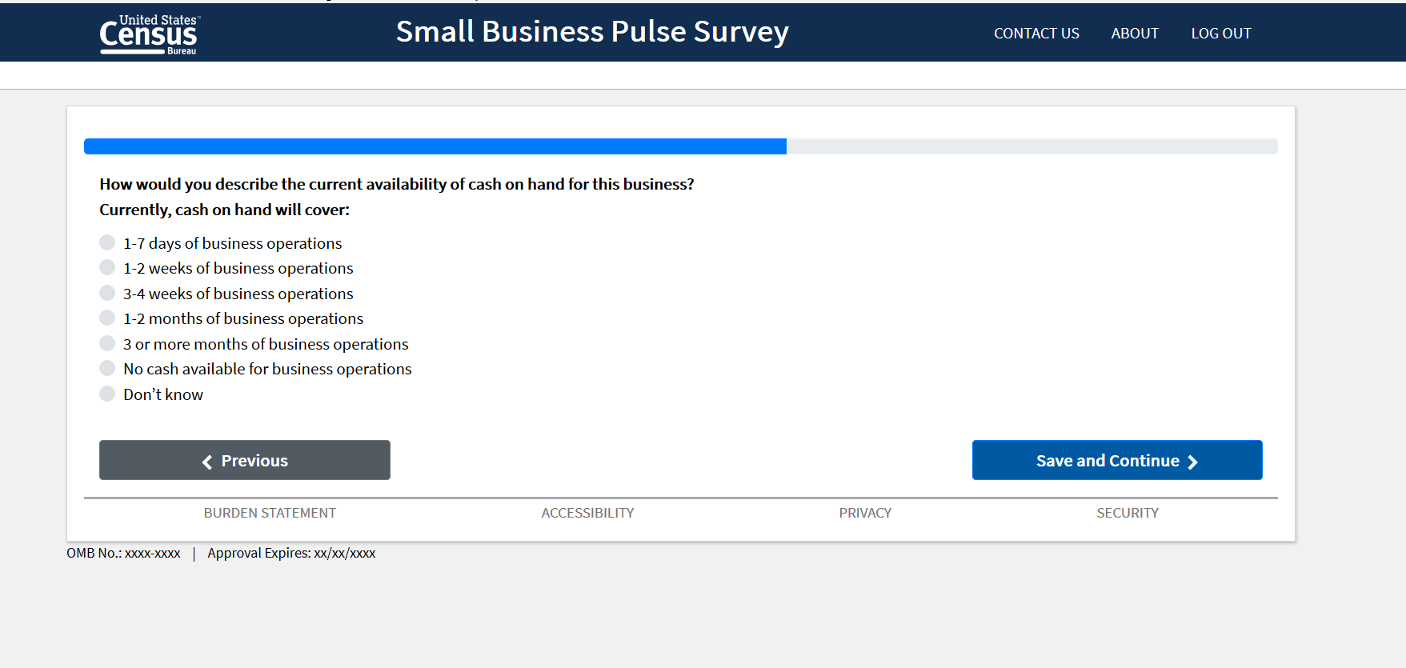Open the Burden Statement link
Screen dimensions: 1406x668
[x=270, y=513]
